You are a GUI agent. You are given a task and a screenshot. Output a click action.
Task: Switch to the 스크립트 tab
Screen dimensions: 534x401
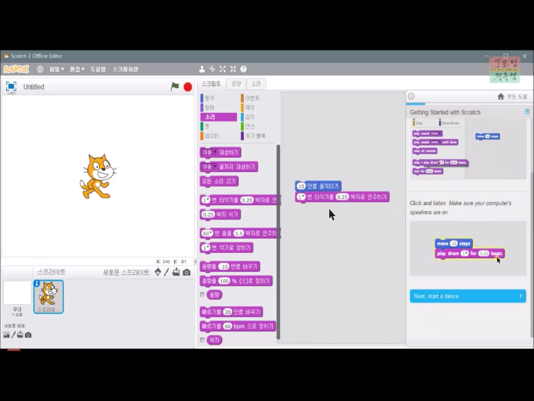(211, 84)
